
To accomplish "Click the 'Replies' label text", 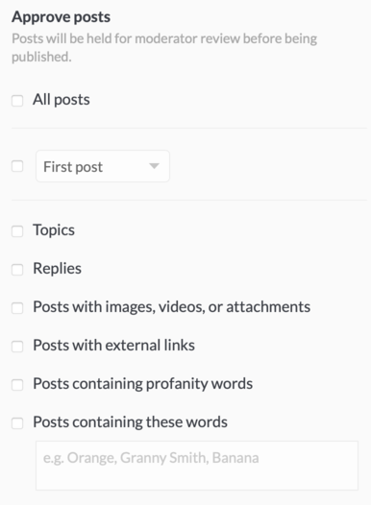I will pos(57,269).
